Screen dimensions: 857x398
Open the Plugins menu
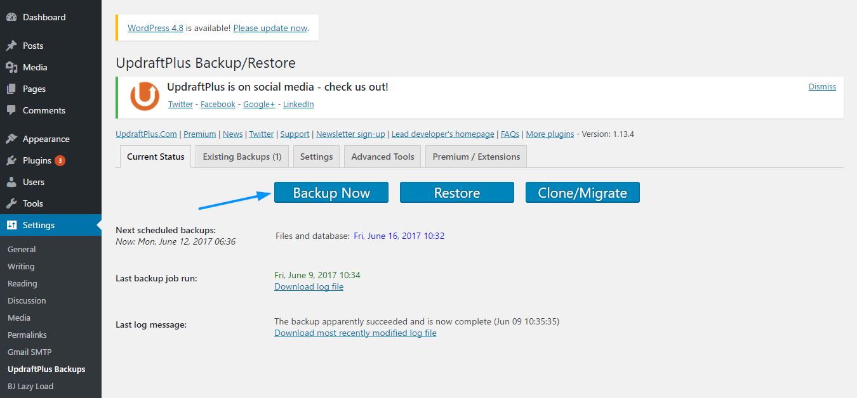tap(51, 160)
